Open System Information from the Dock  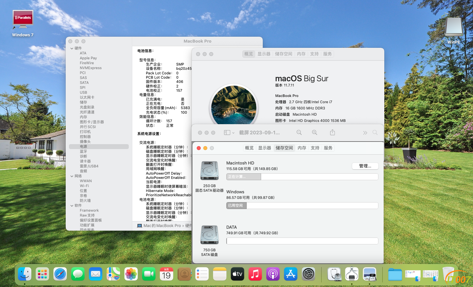(x=352, y=274)
